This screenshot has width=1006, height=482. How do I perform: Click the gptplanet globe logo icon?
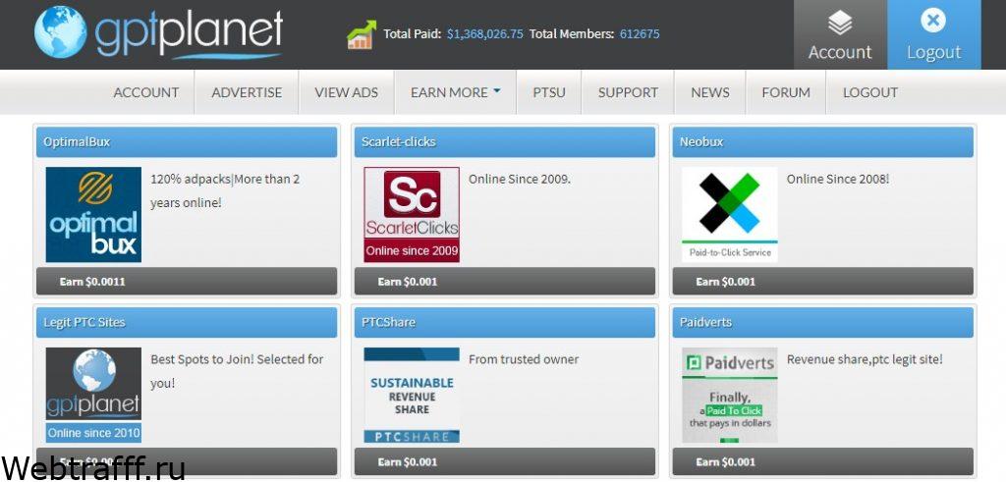[x=60, y=32]
